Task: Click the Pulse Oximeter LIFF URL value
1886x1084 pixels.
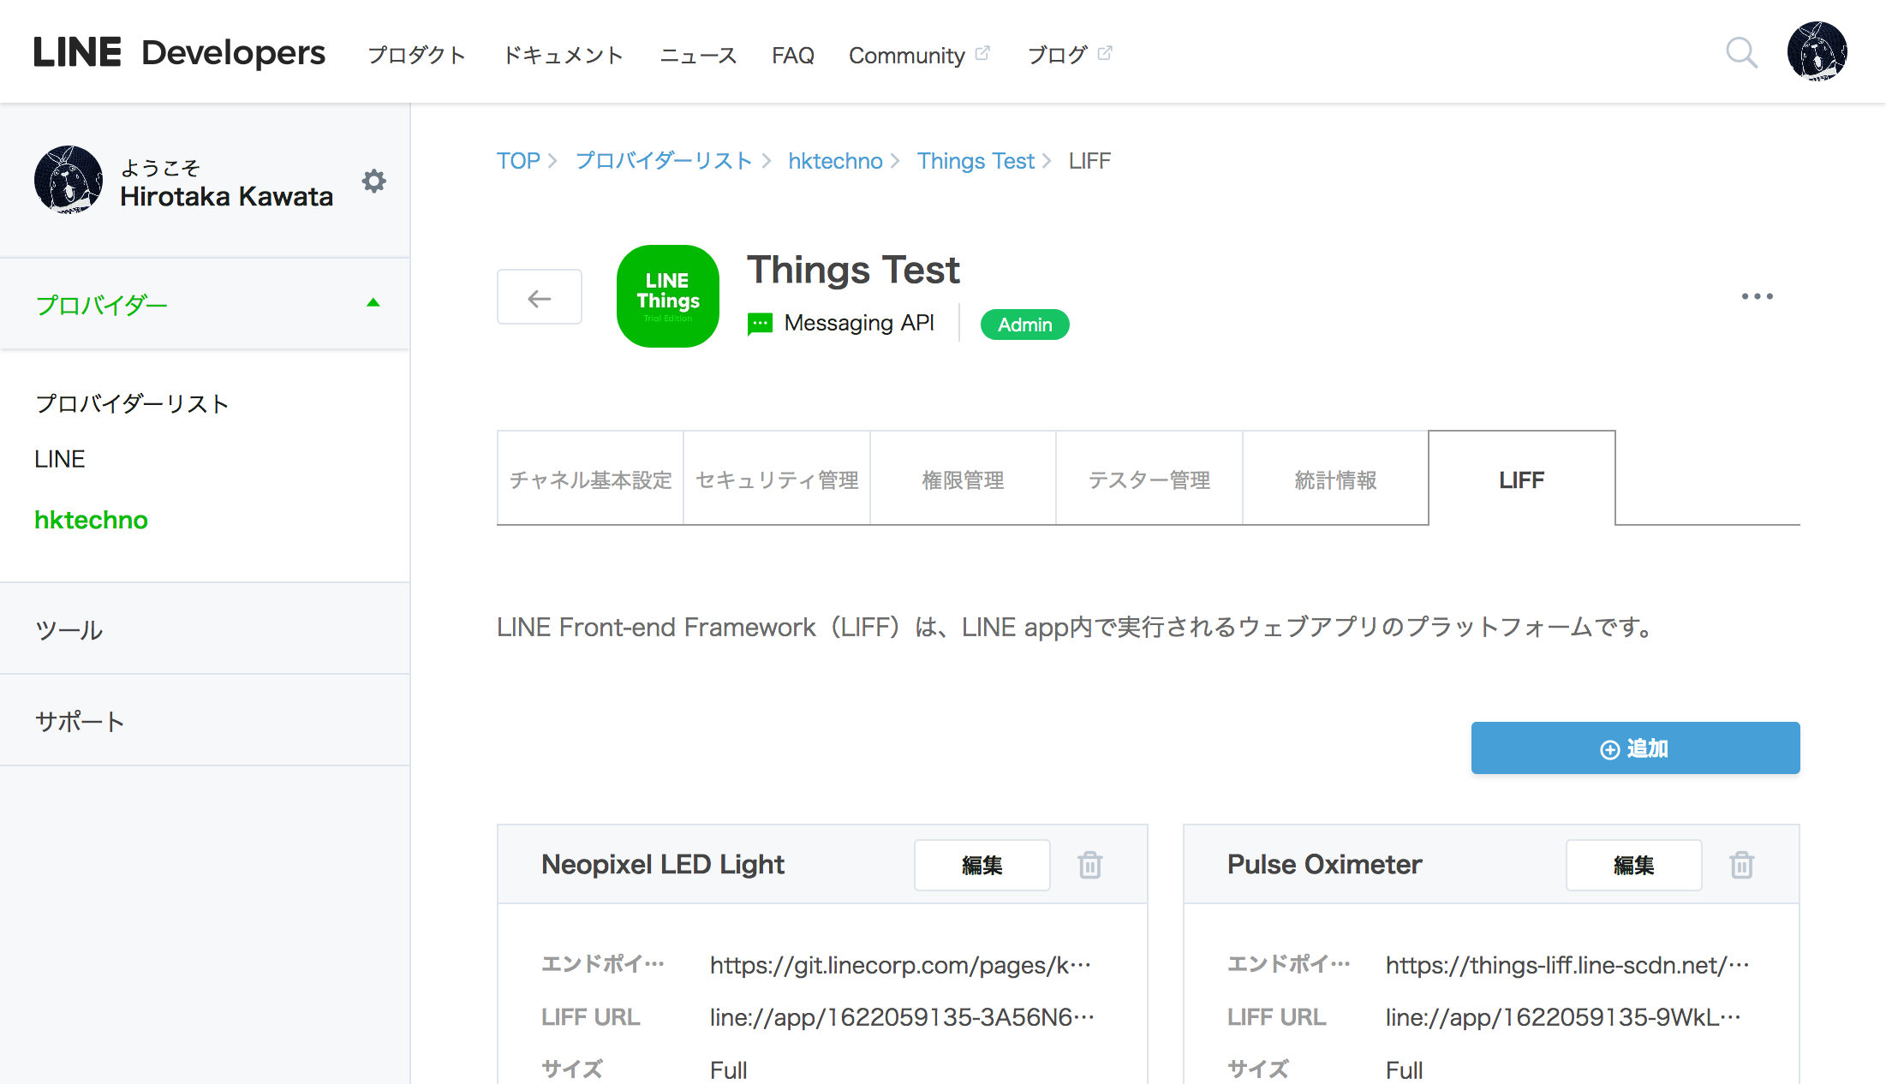Action: [1563, 1017]
